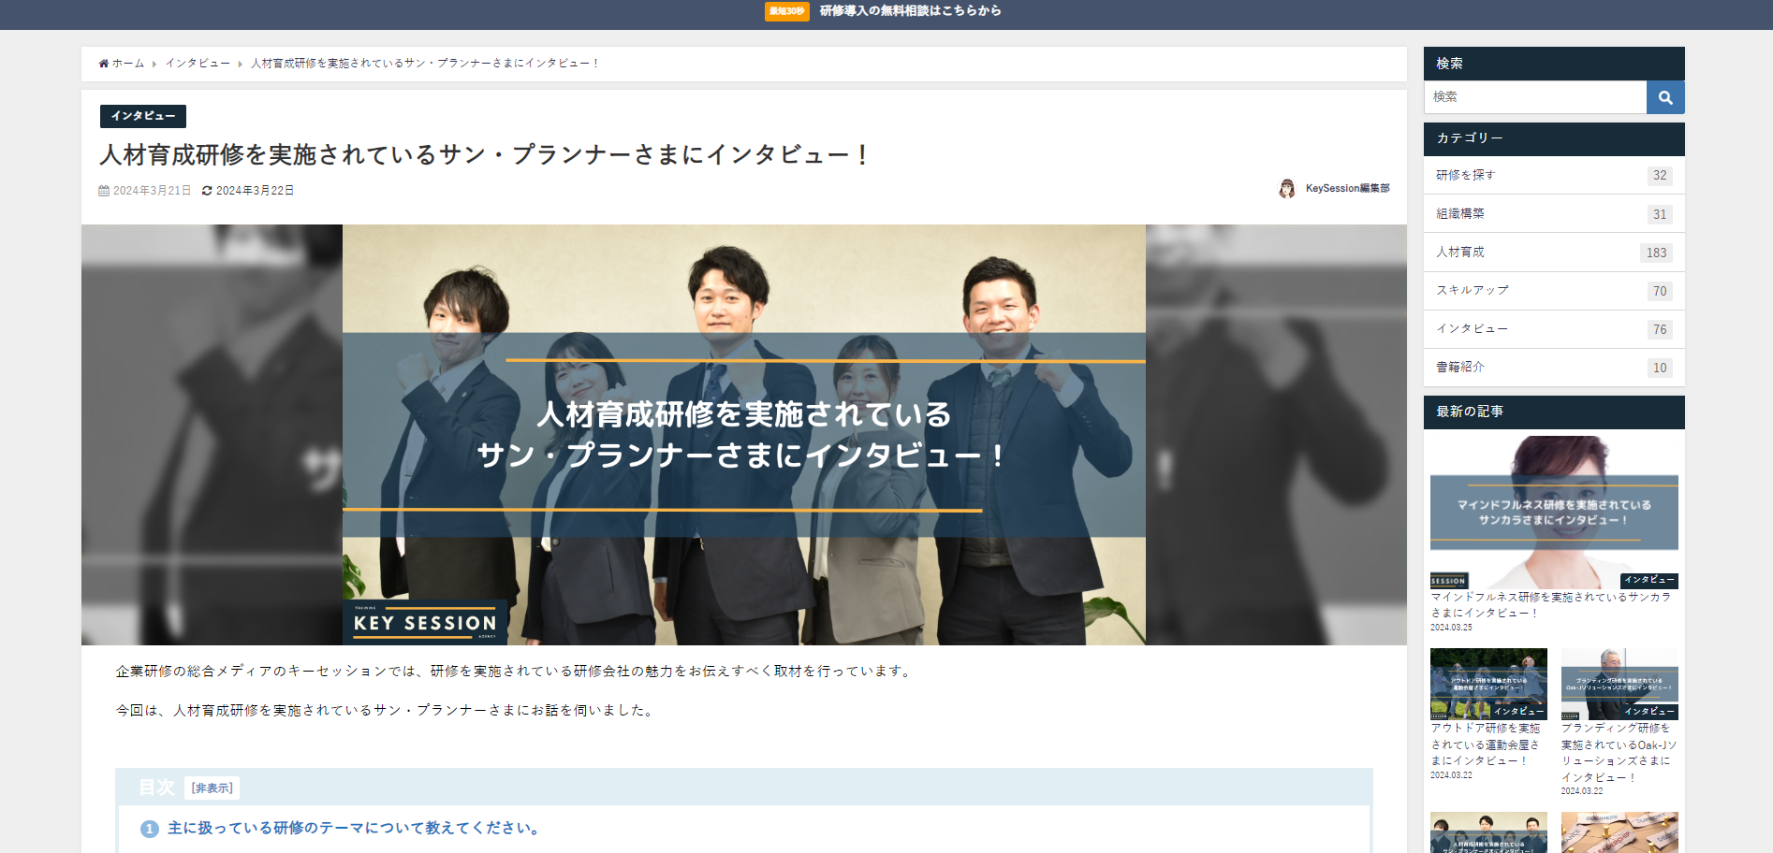Click the count badge 183 for 人材育成

(x=1656, y=253)
